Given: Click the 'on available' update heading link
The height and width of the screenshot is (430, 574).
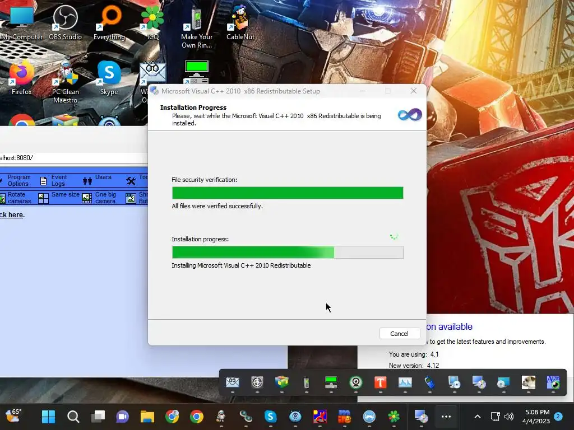Looking at the screenshot, I should 449,326.
